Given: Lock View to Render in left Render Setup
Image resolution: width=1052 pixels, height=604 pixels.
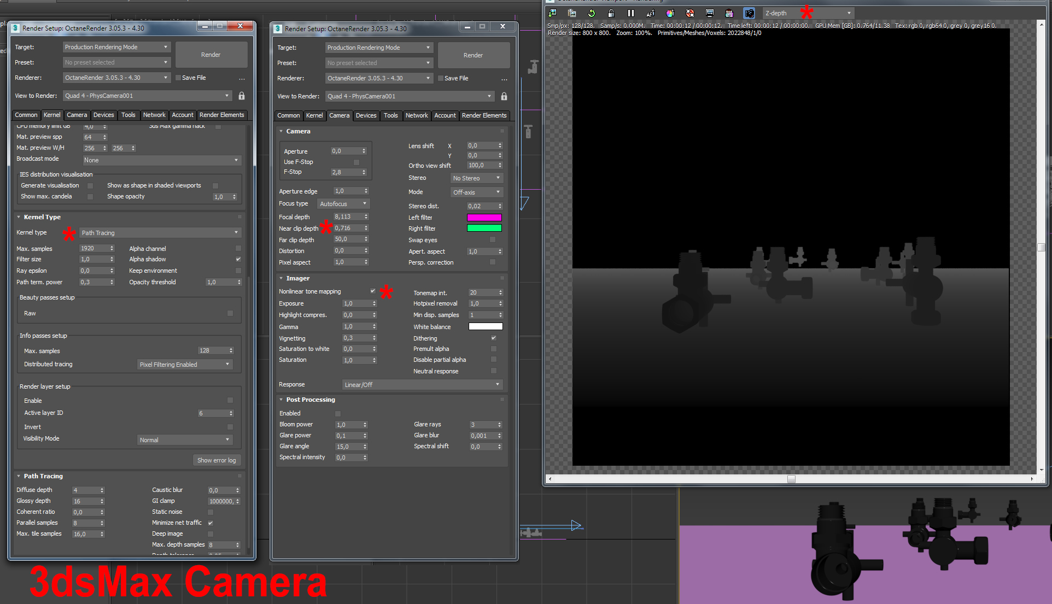Looking at the screenshot, I should (242, 96).
